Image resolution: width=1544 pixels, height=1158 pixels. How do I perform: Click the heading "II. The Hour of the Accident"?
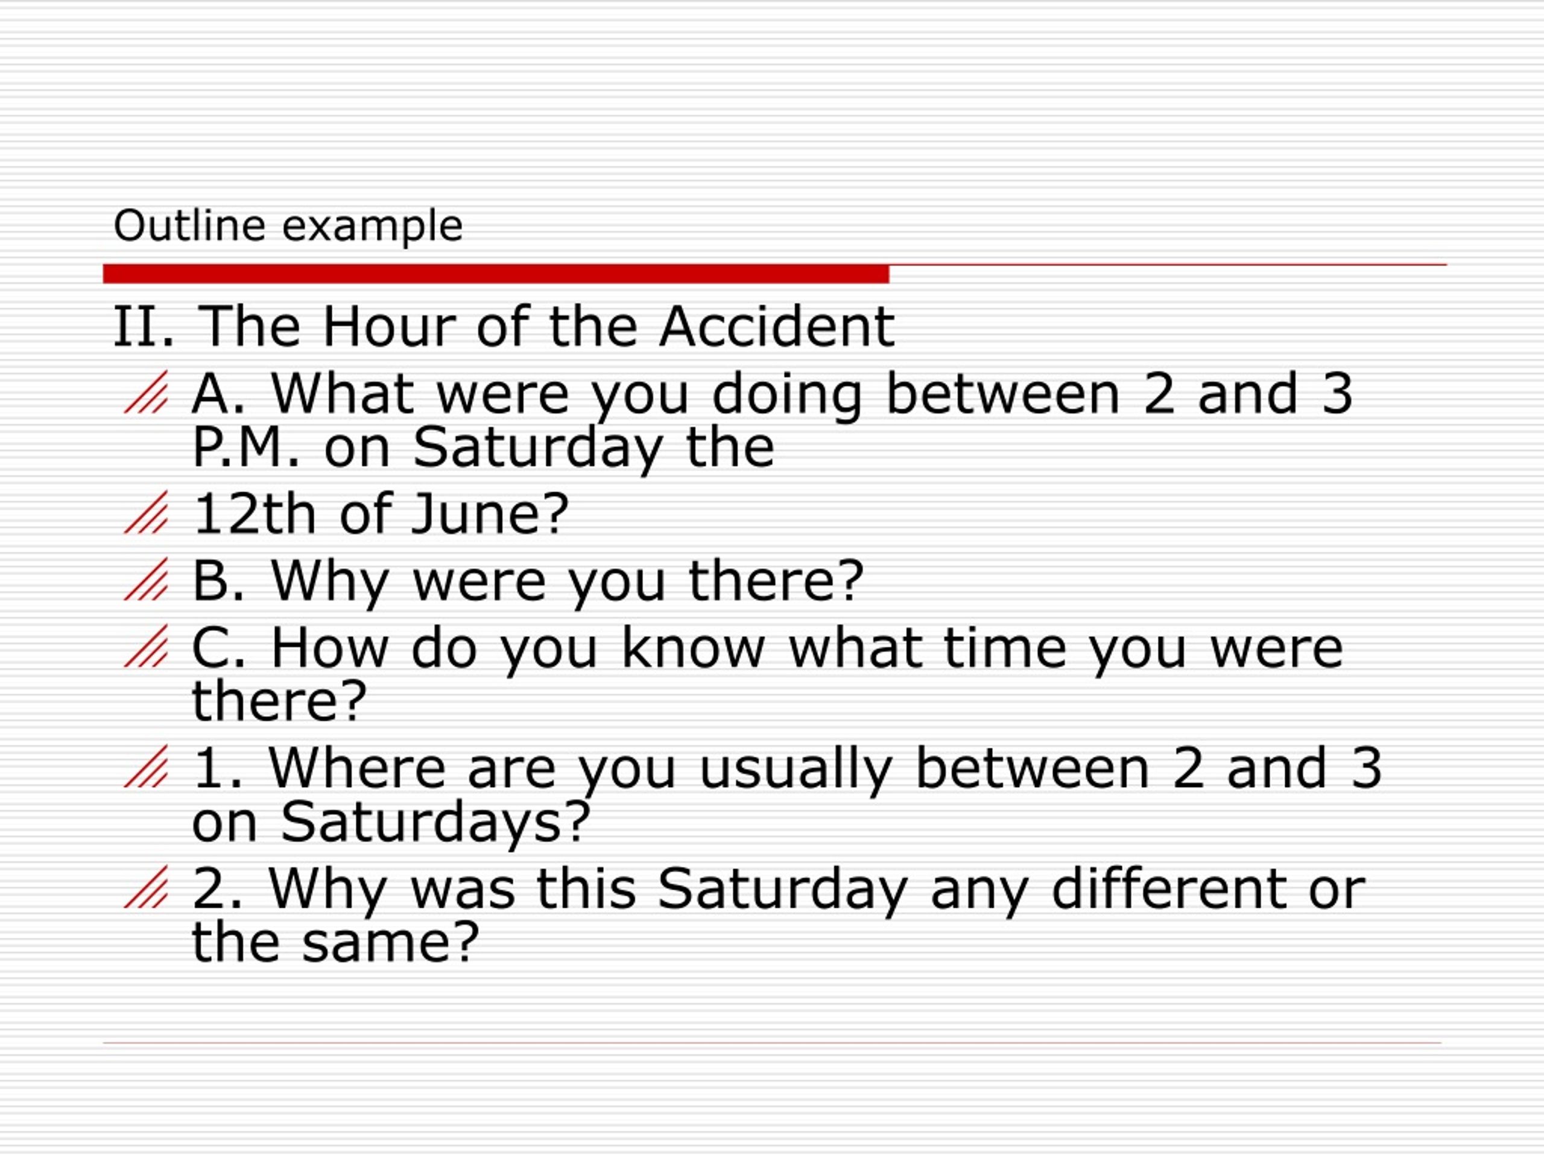[x=503, y=326]
